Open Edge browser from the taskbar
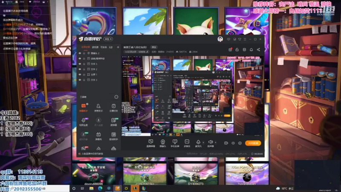The width and height of the screenshot is (341, 192). point(100,188)
